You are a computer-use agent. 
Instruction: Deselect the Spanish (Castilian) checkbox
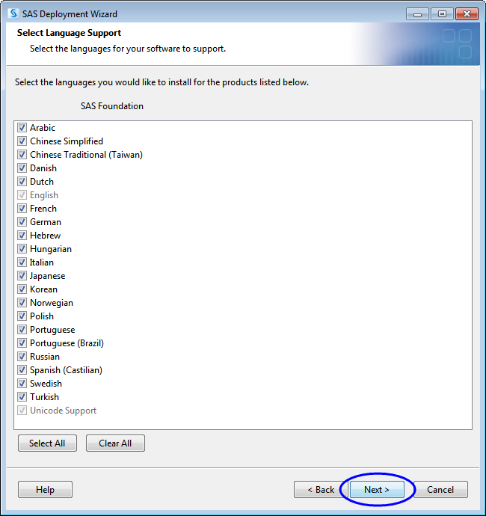(x=22, y=370)
